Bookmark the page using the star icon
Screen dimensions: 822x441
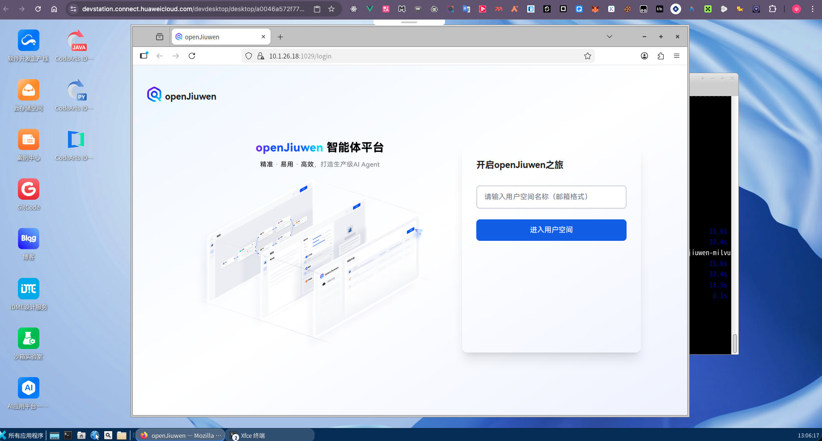[588, 56]
